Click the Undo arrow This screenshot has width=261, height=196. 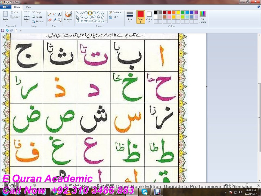point(7,31)
